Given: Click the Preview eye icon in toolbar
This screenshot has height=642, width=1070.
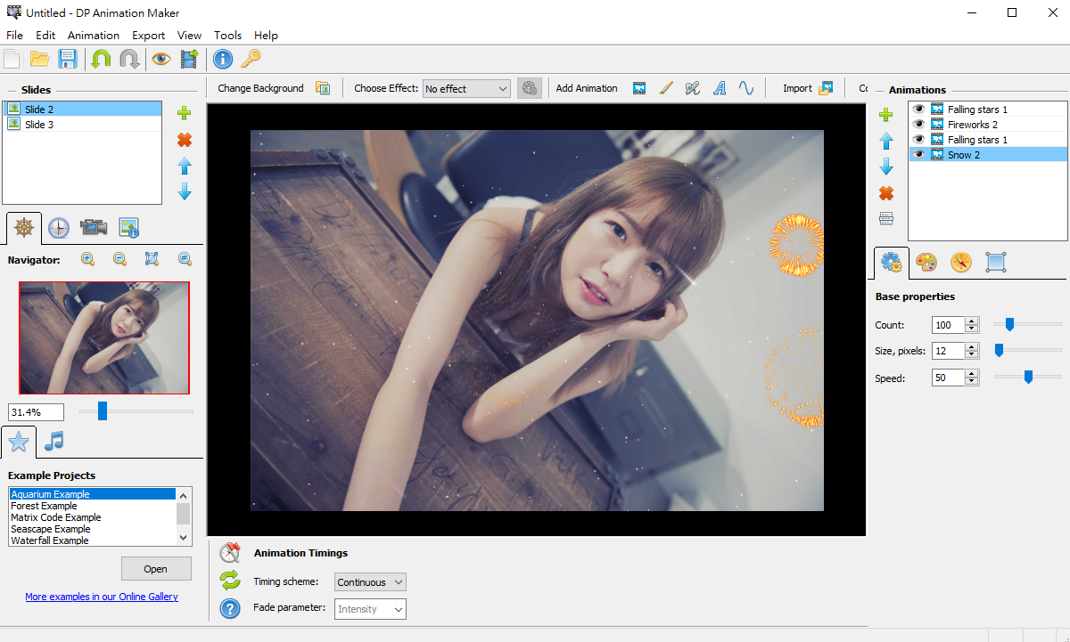Looking at the screenshot, I should [160, 60].
